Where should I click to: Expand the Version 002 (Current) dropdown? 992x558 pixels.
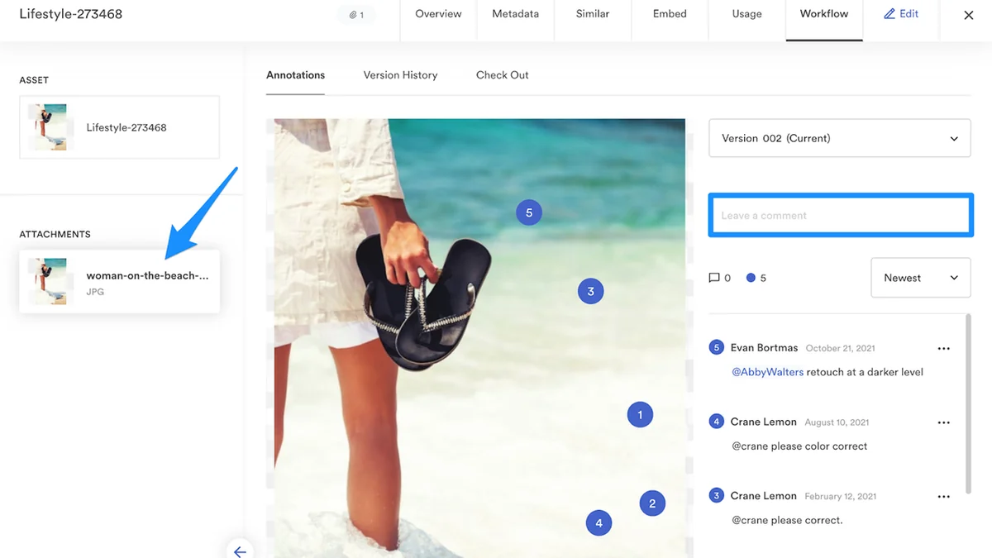point(840,138)
